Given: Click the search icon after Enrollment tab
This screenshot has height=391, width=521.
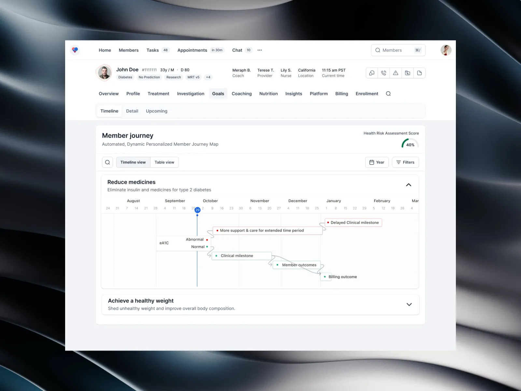Looking at the screenshot, I should pos(388,94).
